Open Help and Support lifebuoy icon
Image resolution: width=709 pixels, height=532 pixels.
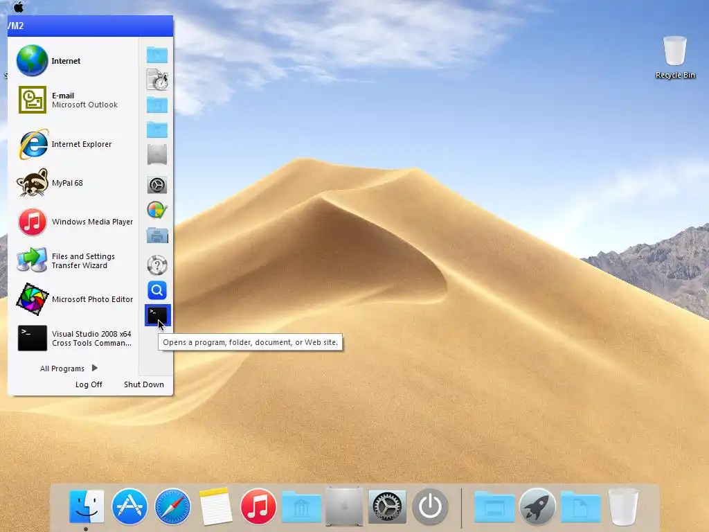click(x=157, y=265)
